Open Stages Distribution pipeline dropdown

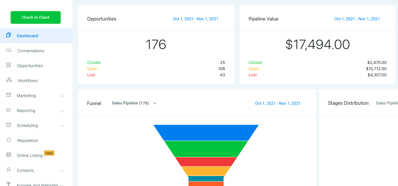point(387,103)
